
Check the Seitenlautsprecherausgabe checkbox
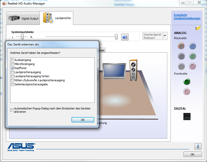pos(12,85)
